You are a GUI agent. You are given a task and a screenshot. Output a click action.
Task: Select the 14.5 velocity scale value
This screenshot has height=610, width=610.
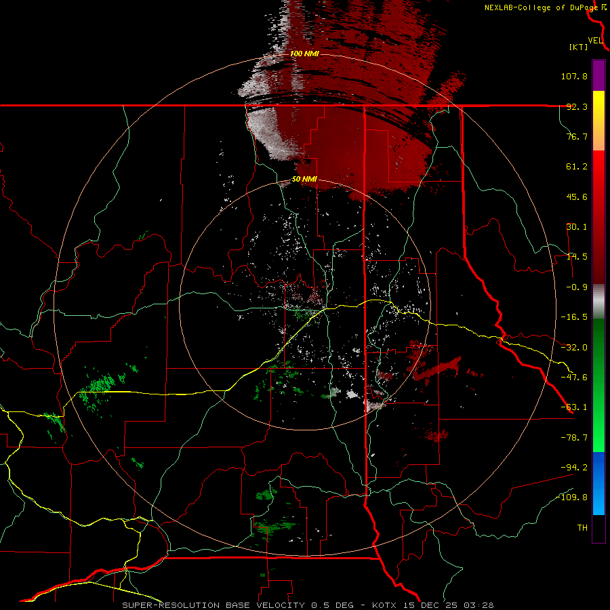click(x=577, y=257)
